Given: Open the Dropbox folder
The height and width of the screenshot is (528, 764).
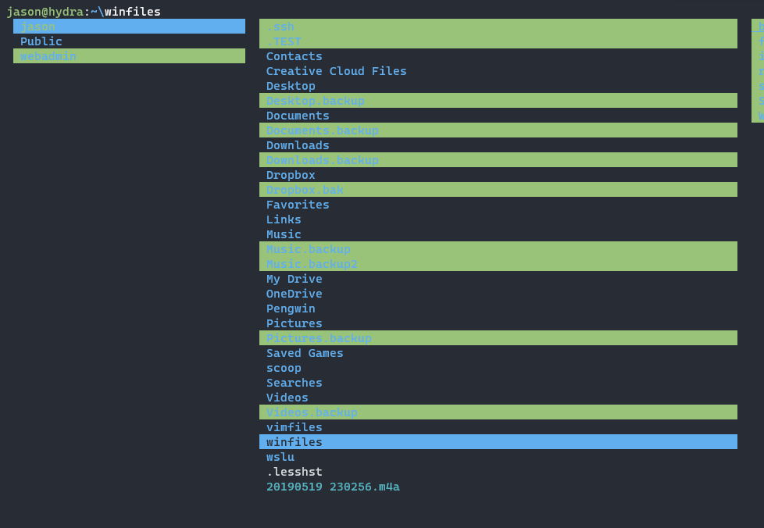Looking at the screenshot, I should [291, 175].
